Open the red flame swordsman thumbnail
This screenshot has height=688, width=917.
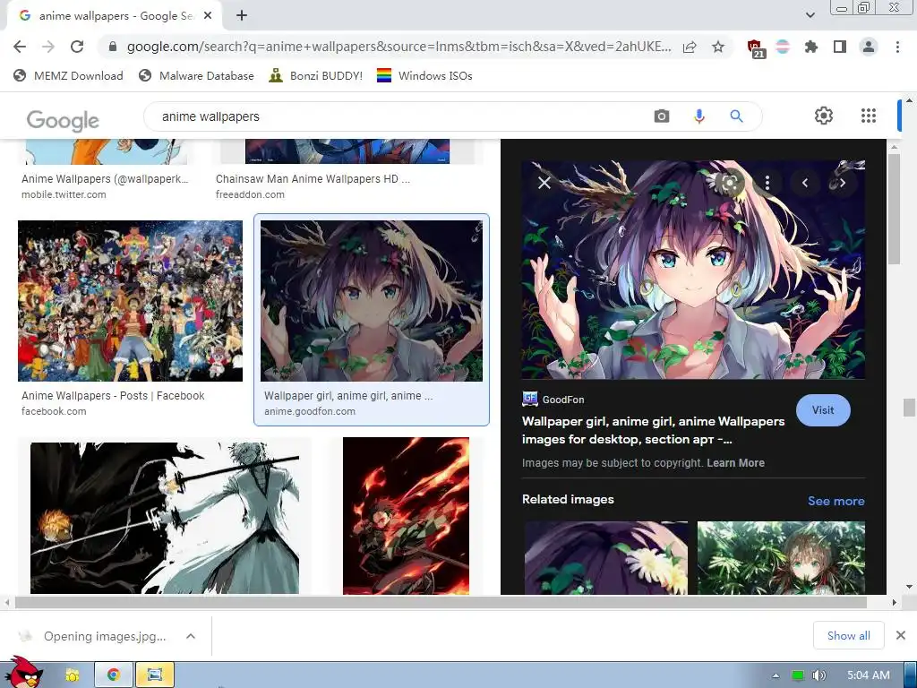[x=406, y=516]
